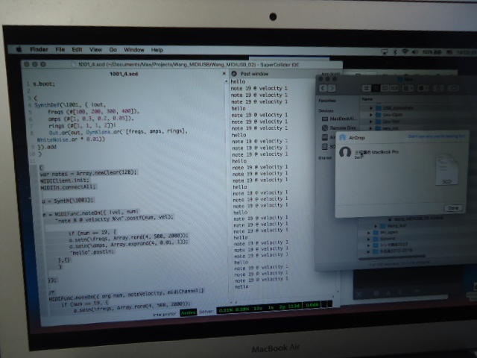Click the document thumbnail in AirDrop dialog
The width and height of the screenshot is (477, 358).
pos(446,170)
